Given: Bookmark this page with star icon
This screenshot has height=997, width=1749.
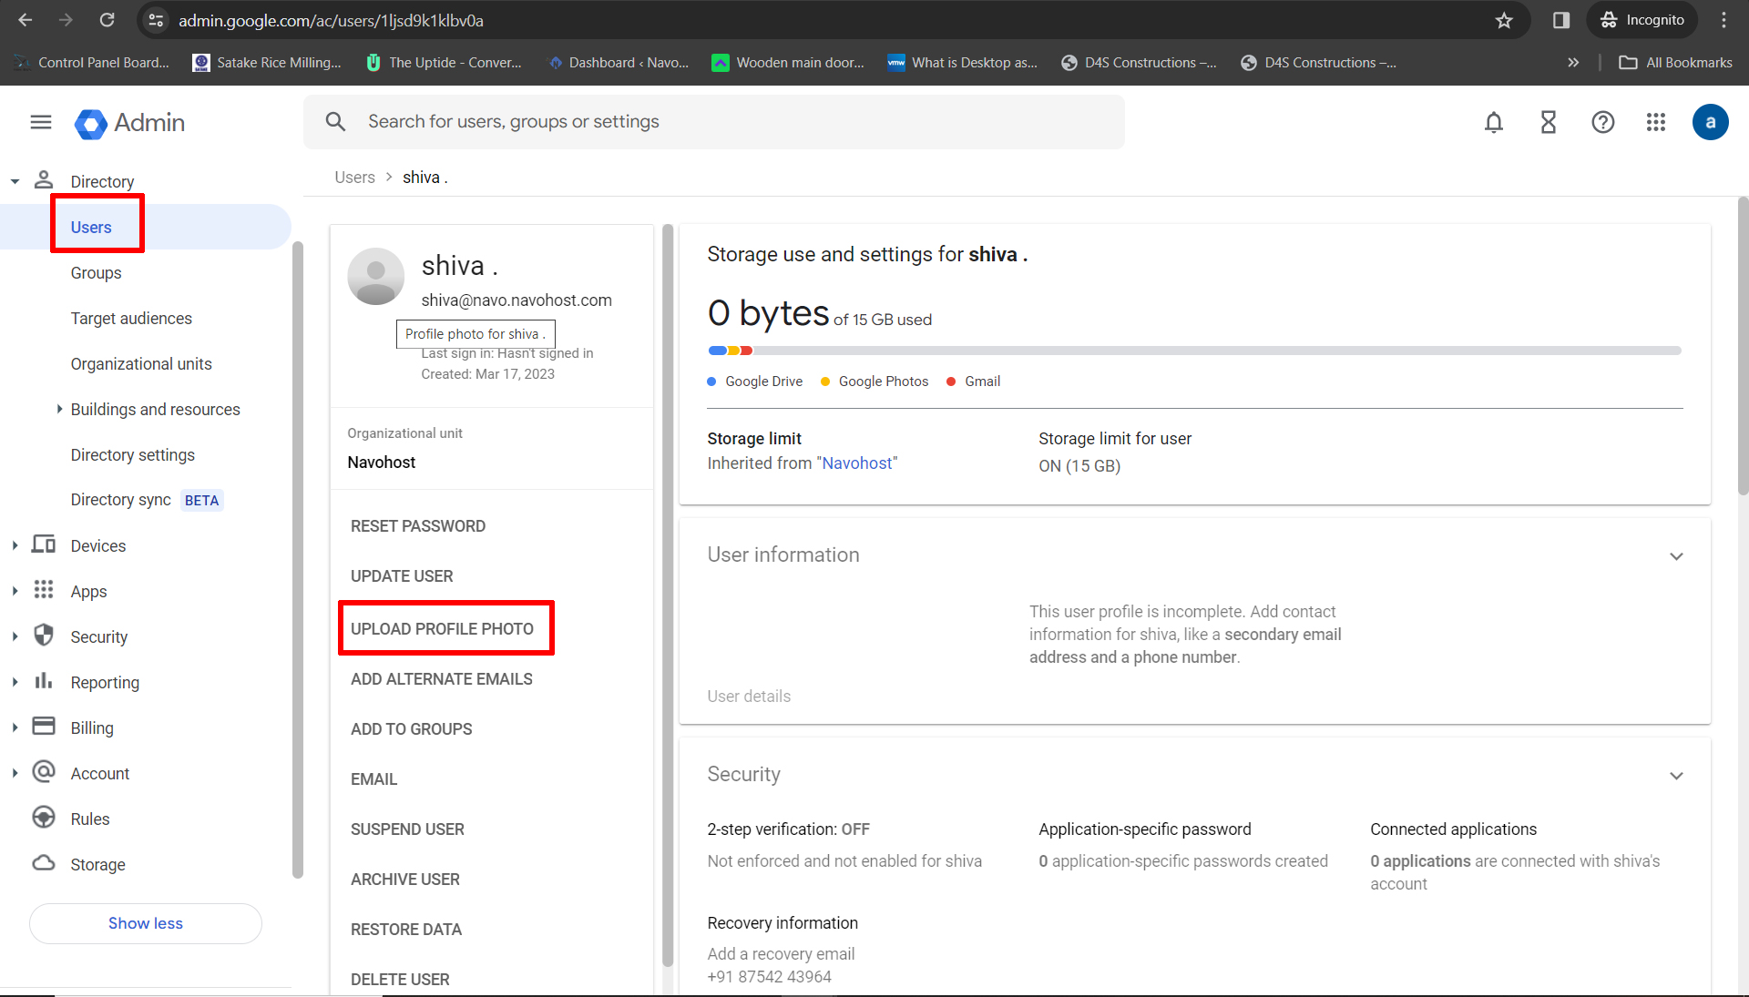Looking at the screenshot, I should [1504, 20].
